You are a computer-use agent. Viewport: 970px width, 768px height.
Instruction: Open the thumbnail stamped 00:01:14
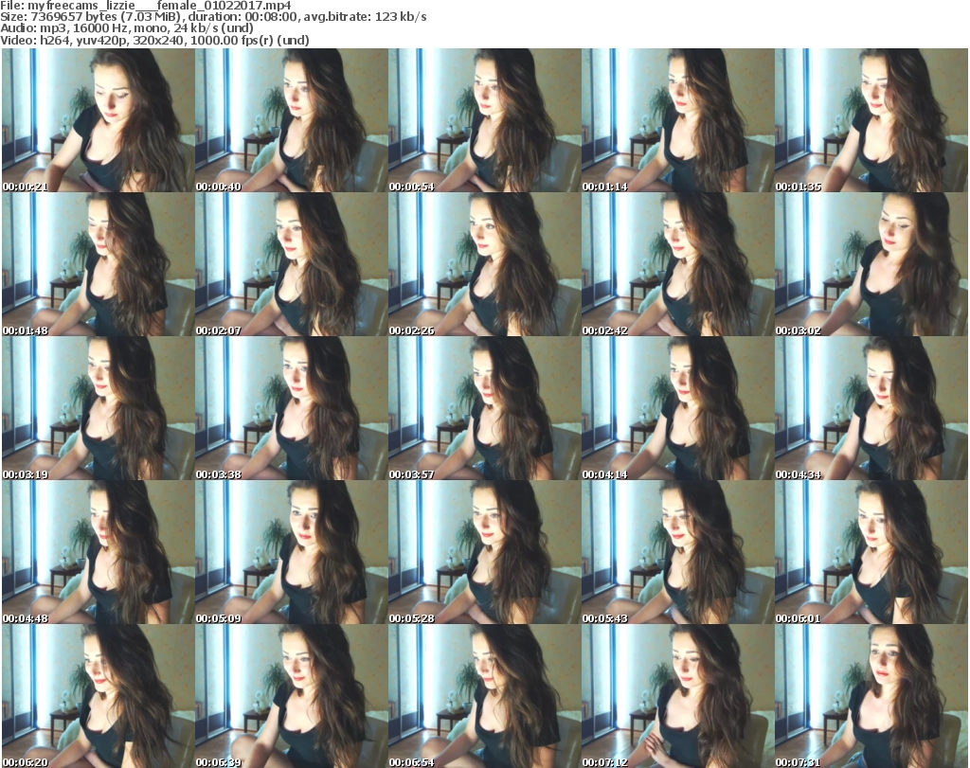click(x=677, y=120)
